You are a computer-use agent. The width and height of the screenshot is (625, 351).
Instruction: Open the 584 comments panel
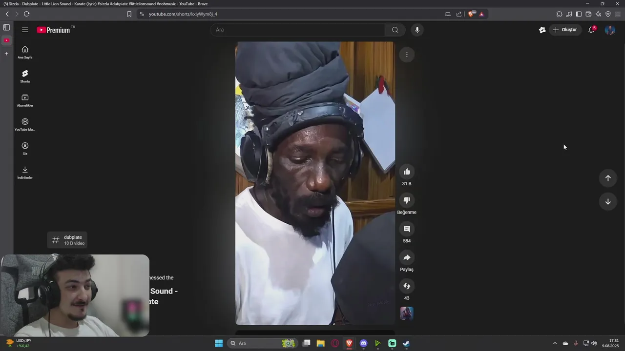pyautogui.click(x=407, y=229)
